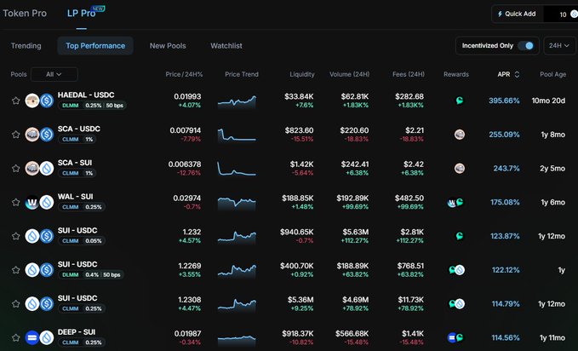Click the USDC icon in SUI - USDC DLMM row
The height and width of the screenshot is (351, 578).
[47, 270]
